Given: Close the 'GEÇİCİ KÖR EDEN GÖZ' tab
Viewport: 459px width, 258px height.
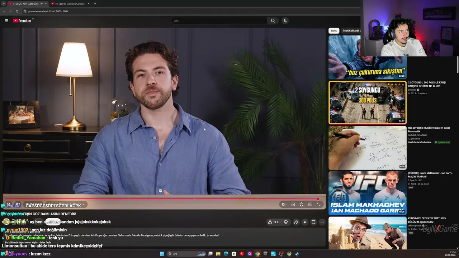Looking at the screenshot, I should (46, 4).
